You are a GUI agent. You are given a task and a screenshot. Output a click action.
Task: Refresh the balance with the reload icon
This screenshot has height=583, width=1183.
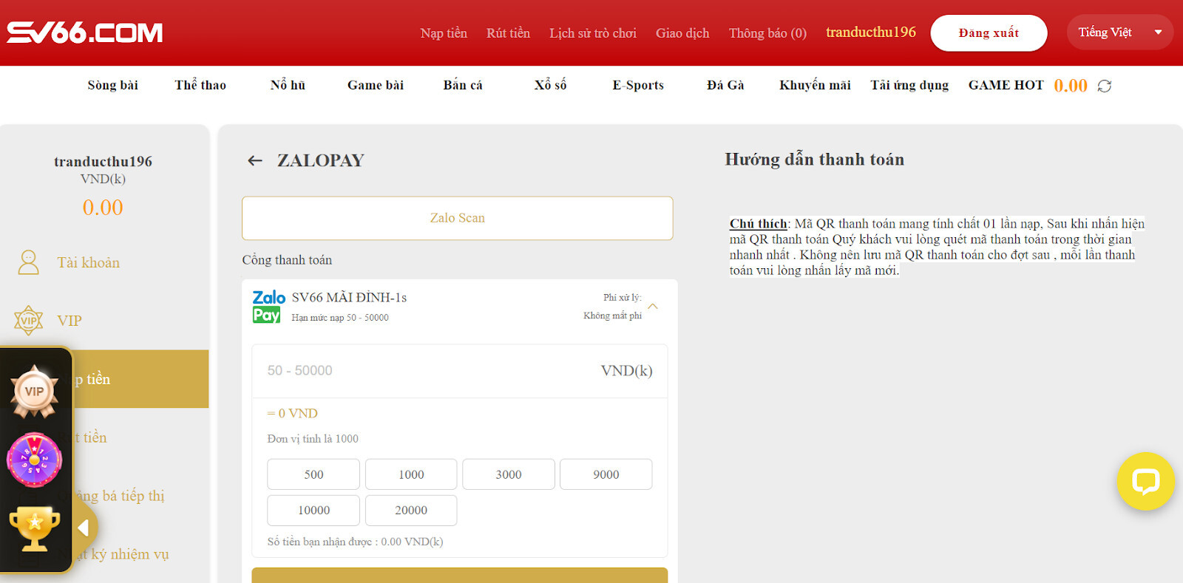tap(1104, 86)
